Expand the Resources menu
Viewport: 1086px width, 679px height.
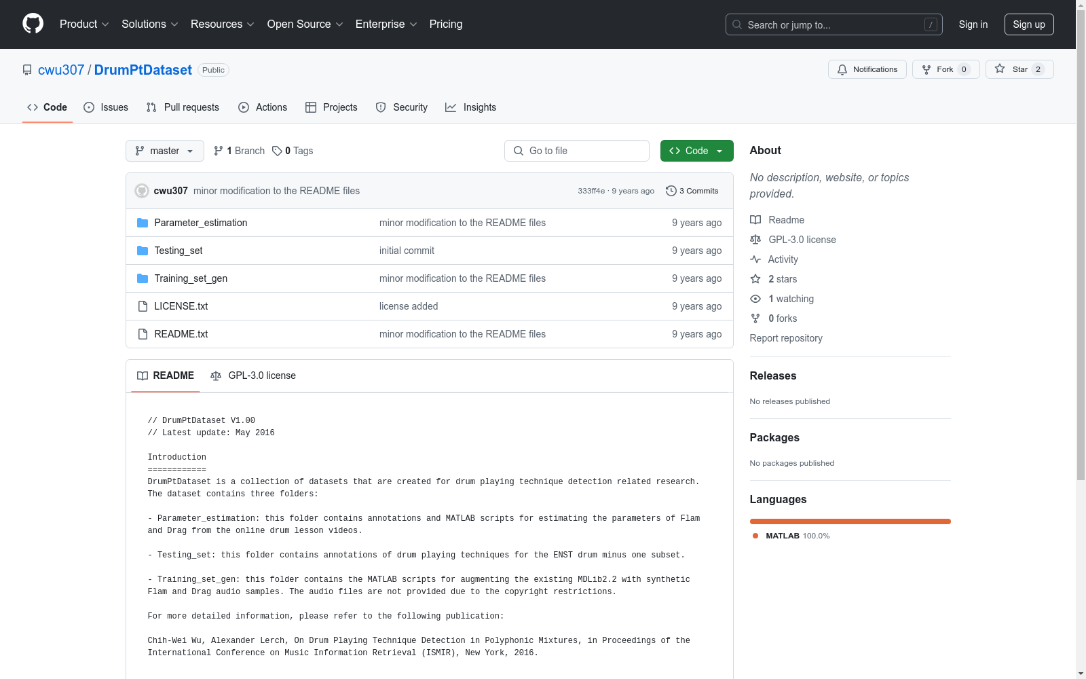[223, 24]
